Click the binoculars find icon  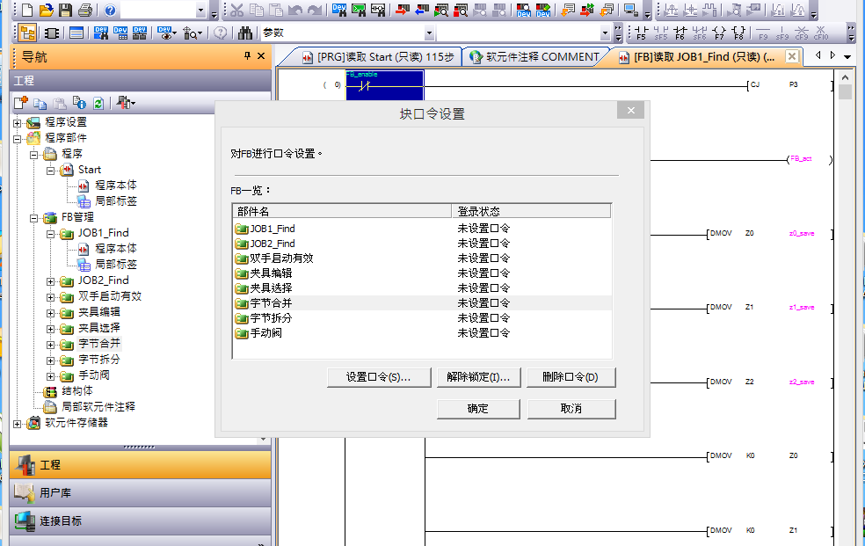tap(245, 33)
